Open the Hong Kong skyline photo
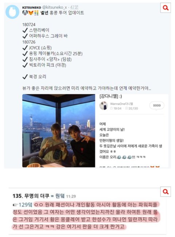This screenshot has width=175, height=237. coord(59,131)
